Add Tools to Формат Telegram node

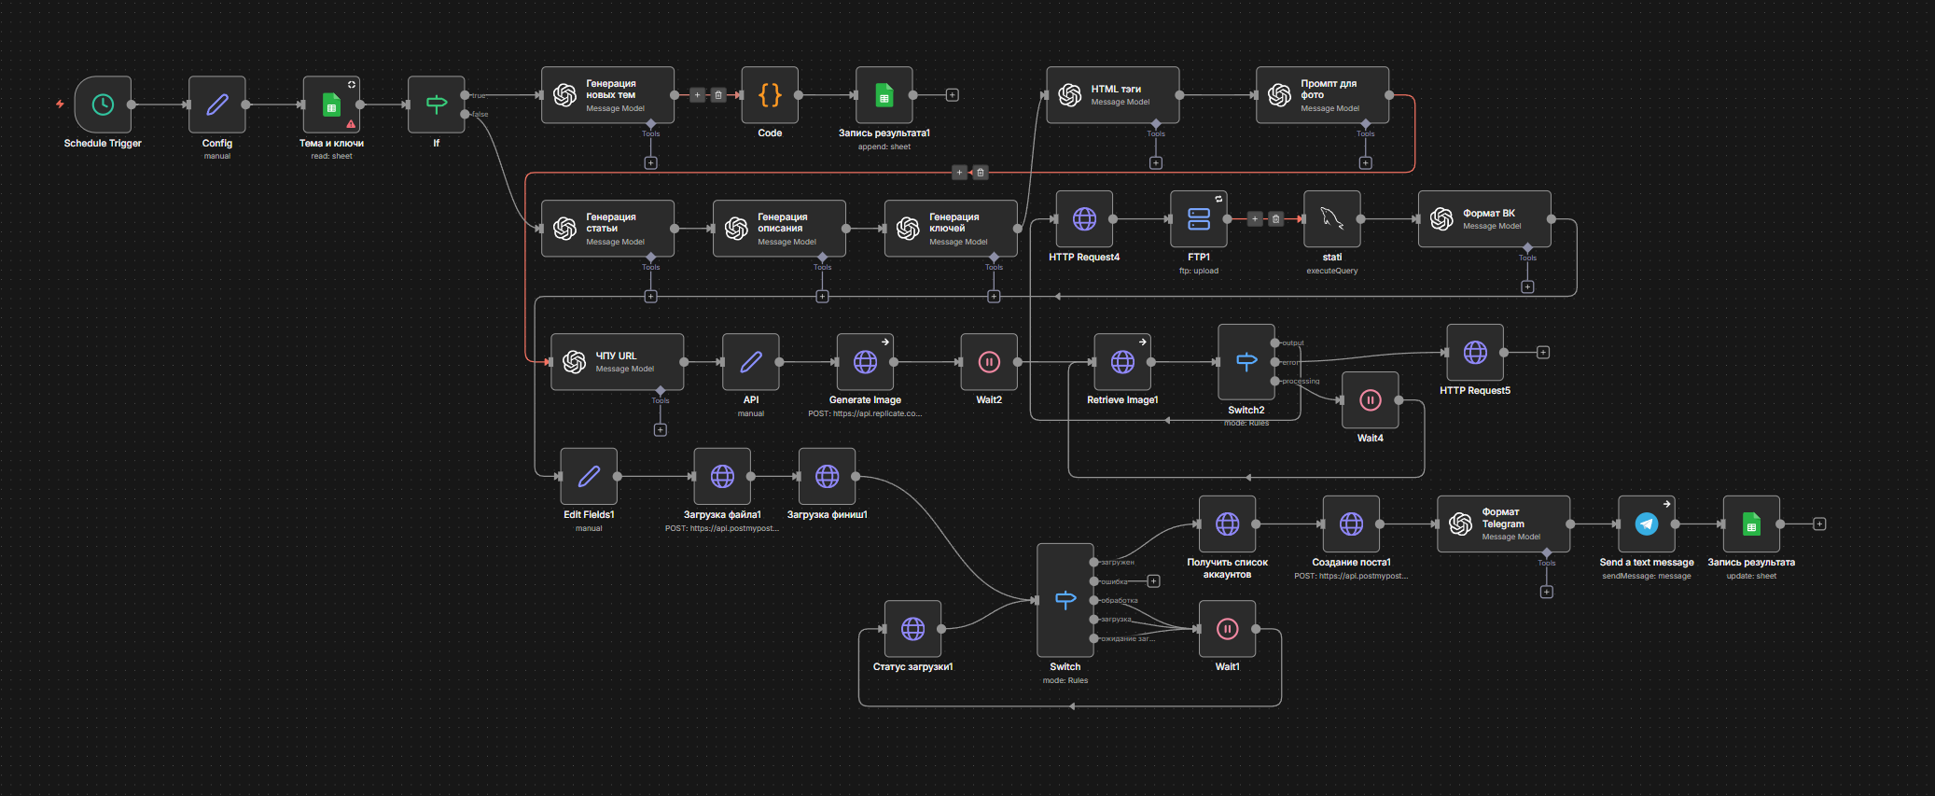1546,593
